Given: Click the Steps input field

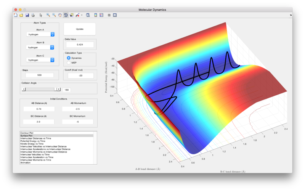Looking at the screenshot, I should tap(40, 75).
